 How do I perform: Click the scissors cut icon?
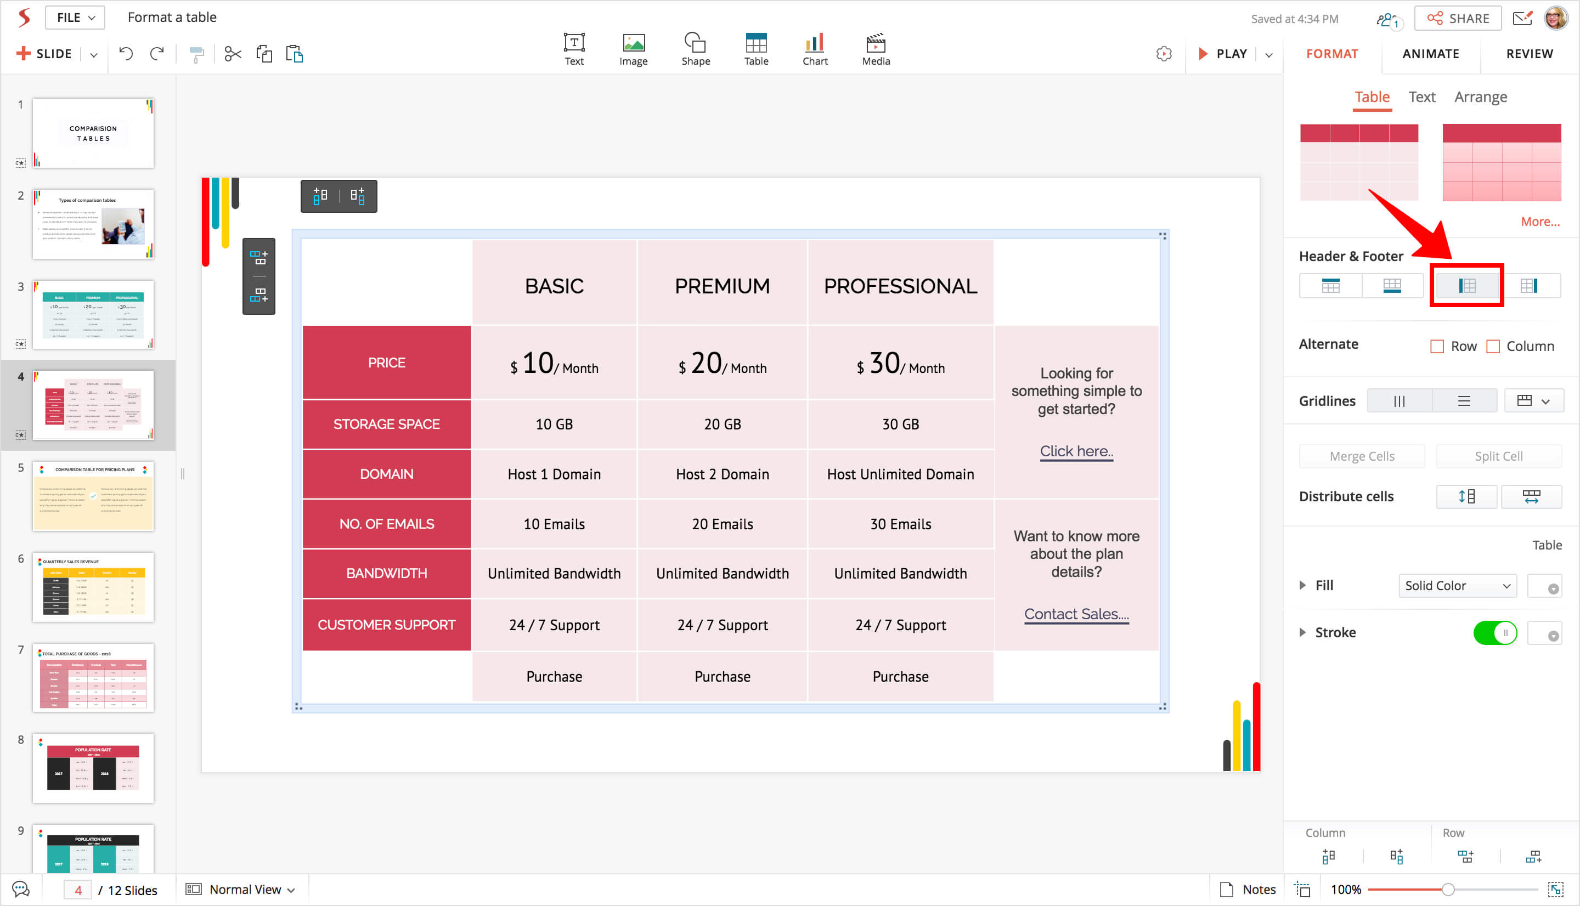click(x=233, y=54)
